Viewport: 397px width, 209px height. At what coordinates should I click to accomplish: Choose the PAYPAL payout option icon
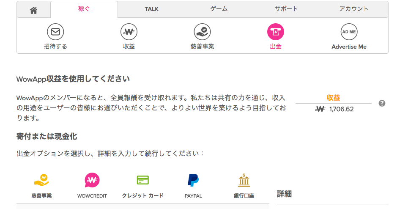193,180
